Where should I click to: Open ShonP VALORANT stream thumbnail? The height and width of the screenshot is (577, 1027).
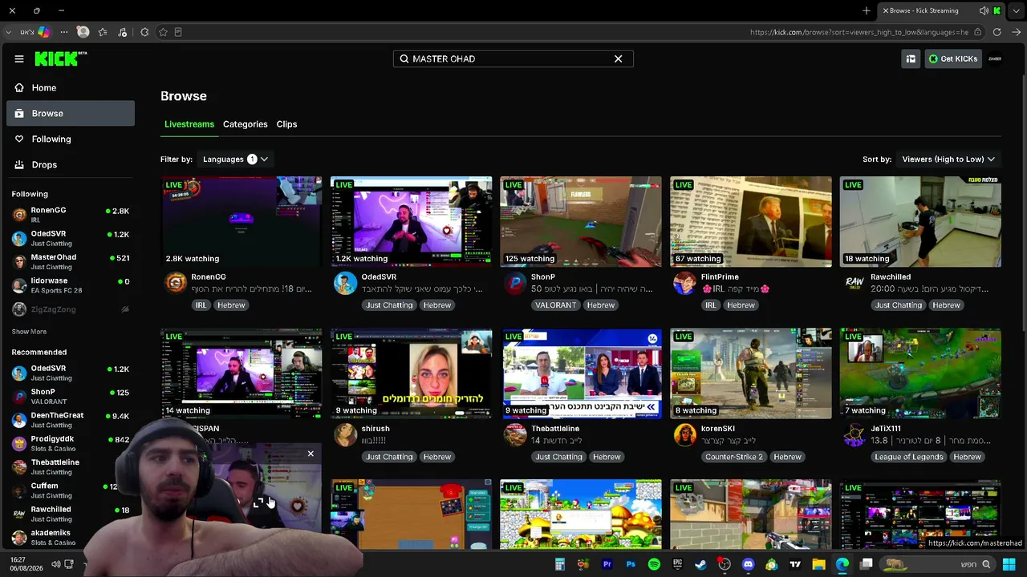point(581,221)
